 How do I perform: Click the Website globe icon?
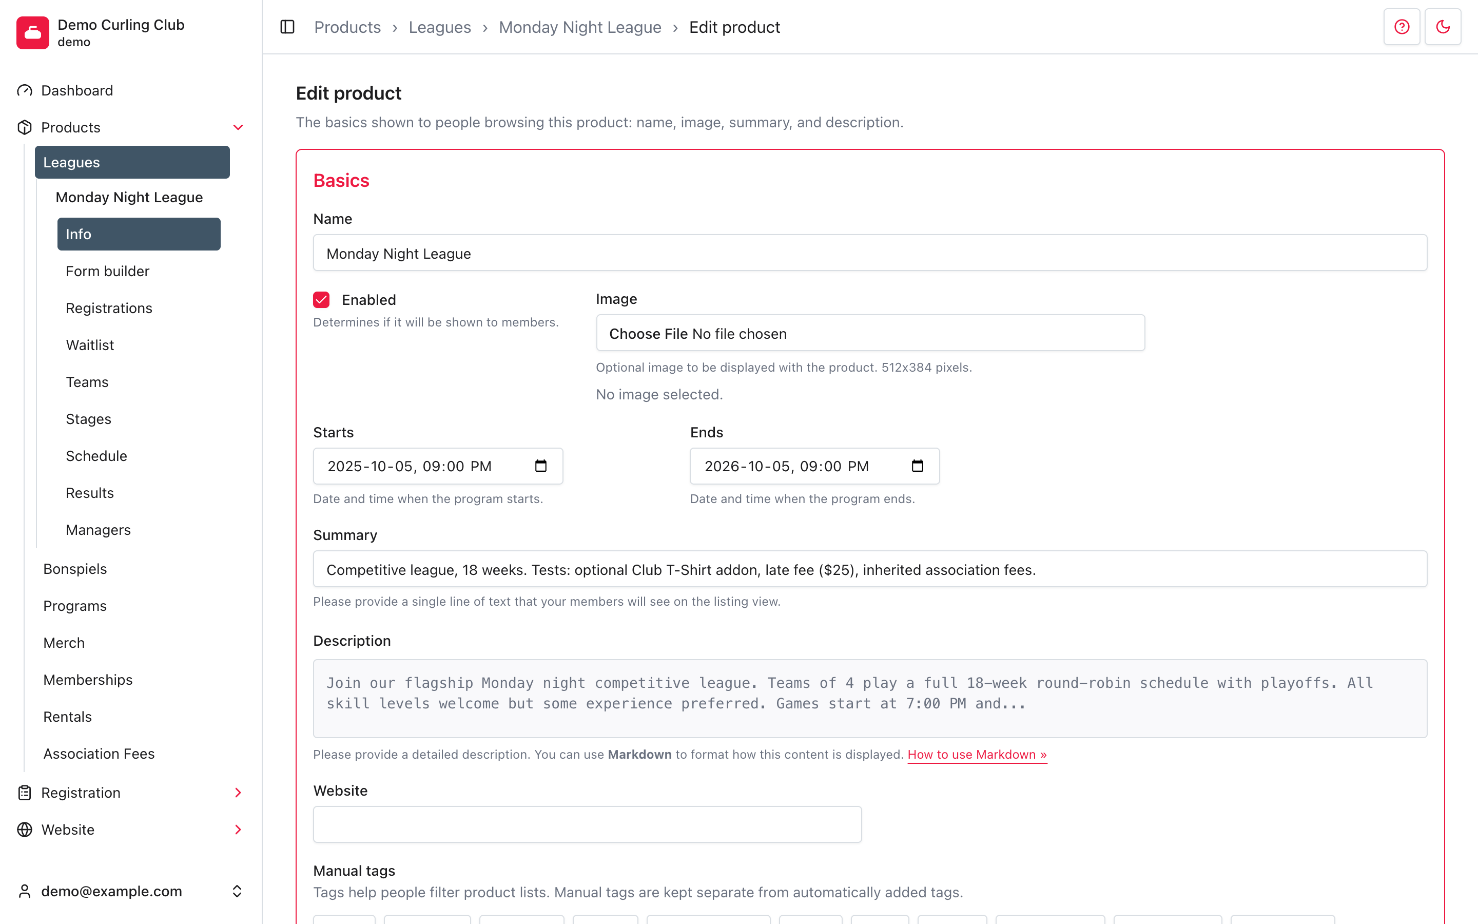pos(25,829)
